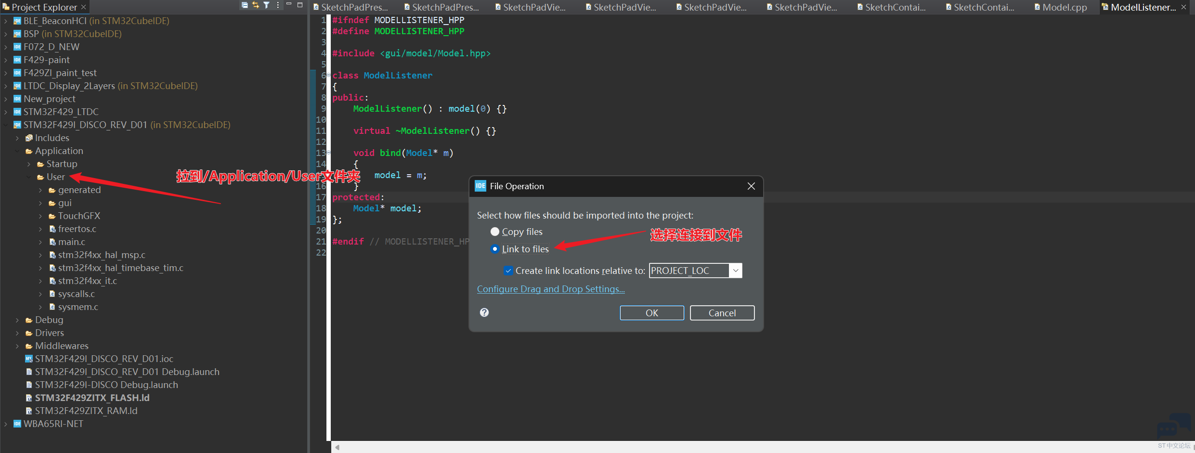Open Configure Drag and Drop Settings link

[x=550, y=289]
